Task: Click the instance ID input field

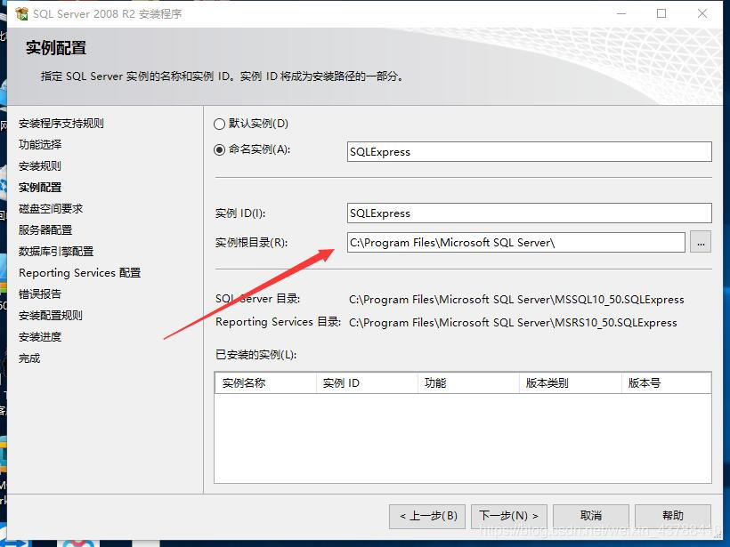Action: [x=530, y=213]
